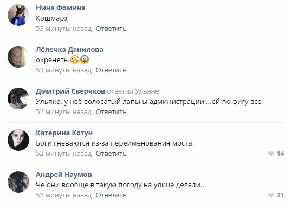Open 'ответил Ульяне' reply reference link
Image resolution: width=292 pixels, height=211 pixels.
133,91
